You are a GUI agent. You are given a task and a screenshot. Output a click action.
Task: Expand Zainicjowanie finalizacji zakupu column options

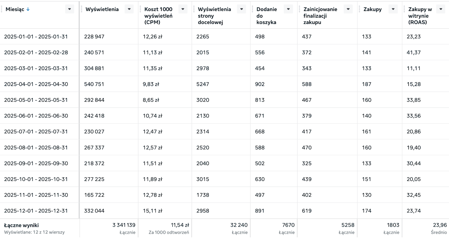pyautogui.click(x=348, y=9)
